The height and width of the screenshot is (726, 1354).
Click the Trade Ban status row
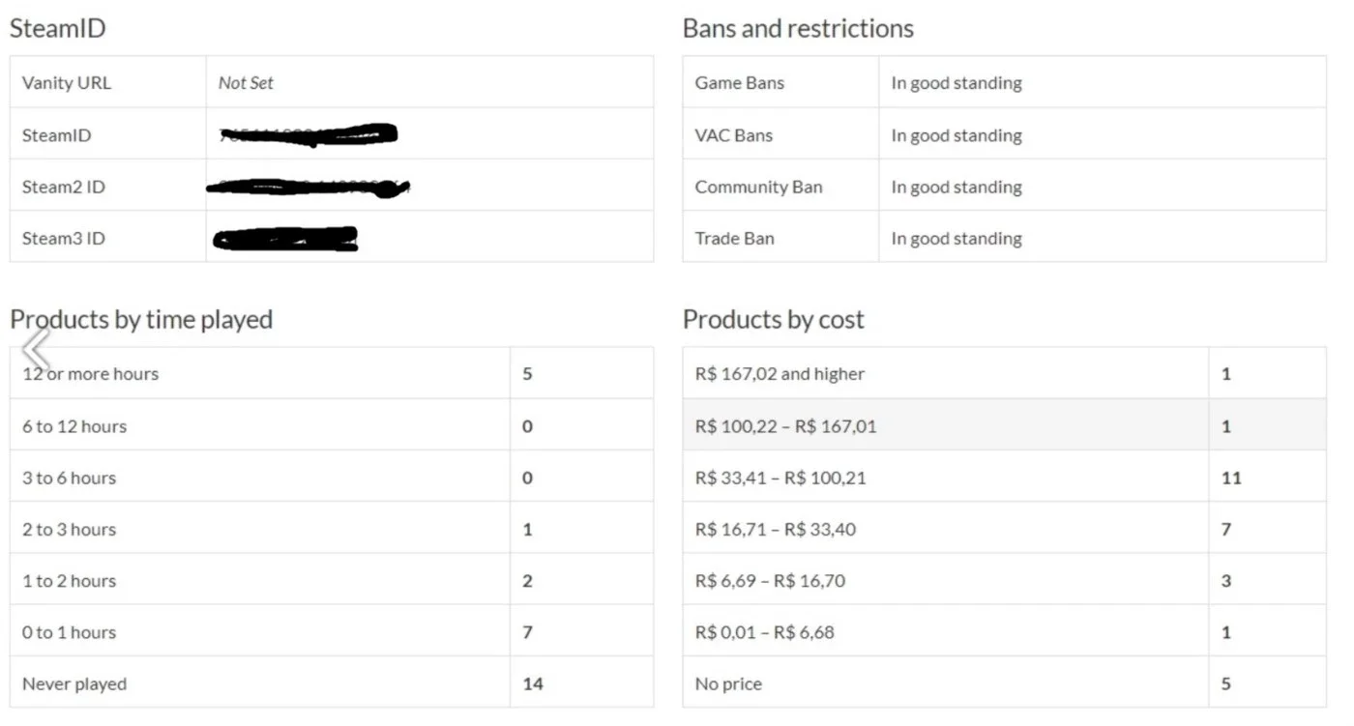(x=1005, y=238)
